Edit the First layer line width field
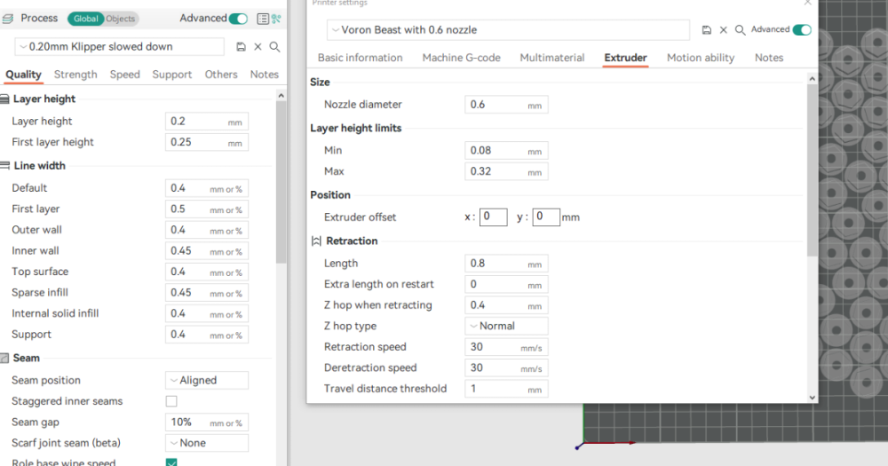This screenshot has width=888, height=466. 207,209
